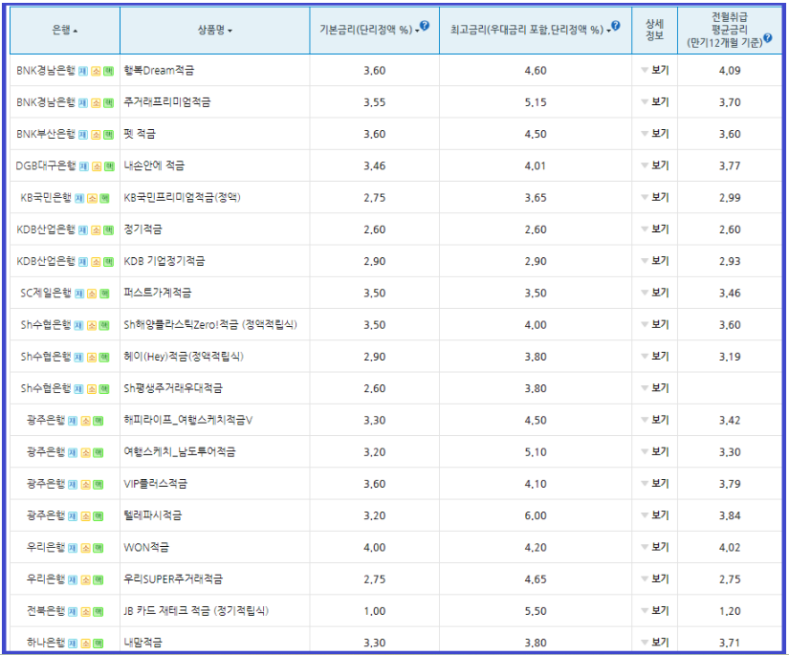Screen dimensions: 789x655
Task: Click blue 재 badge on KB국민은행 row
Action: tap(79, 198)
